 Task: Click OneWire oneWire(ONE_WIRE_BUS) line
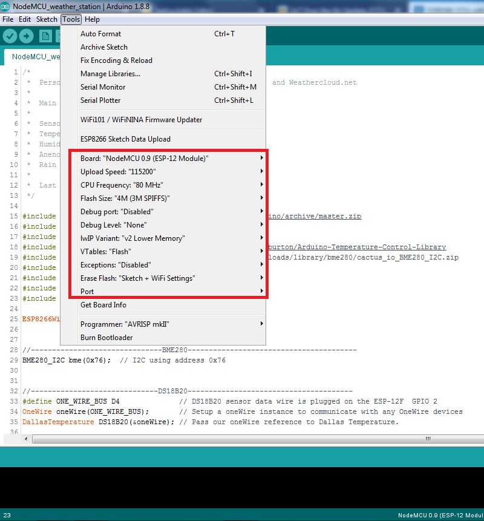85,411
